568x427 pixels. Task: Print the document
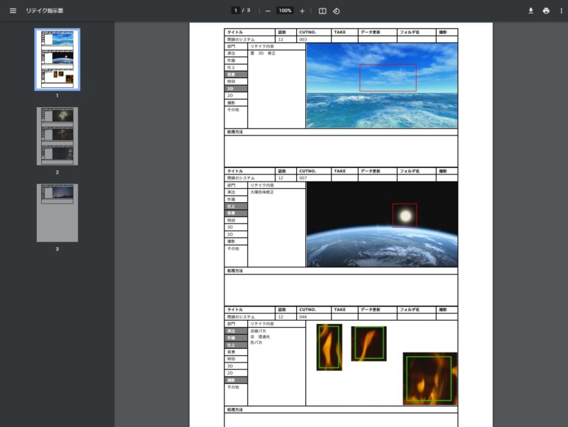(x=546, y=11)
